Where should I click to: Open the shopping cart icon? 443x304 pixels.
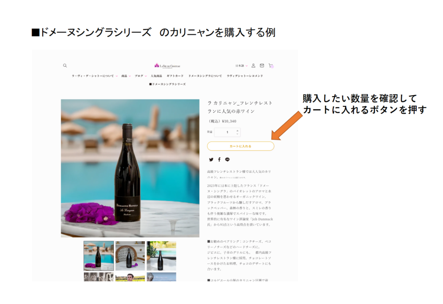271,65
